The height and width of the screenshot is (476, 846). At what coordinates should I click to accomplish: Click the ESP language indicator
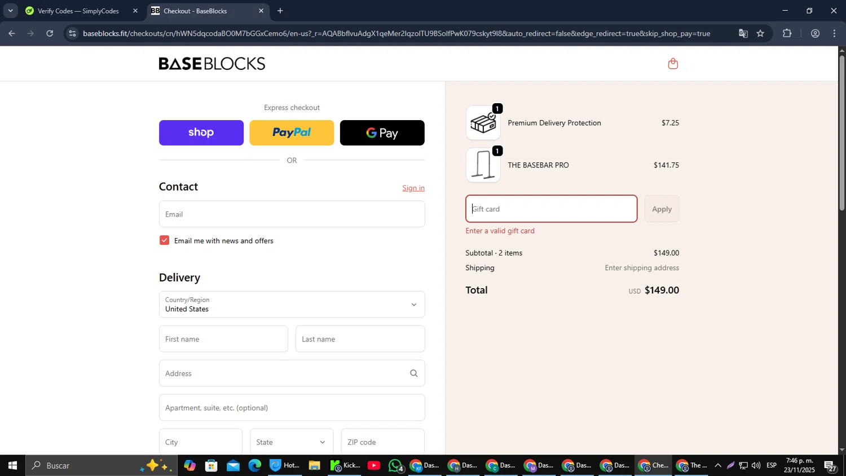tap(772, 465)
